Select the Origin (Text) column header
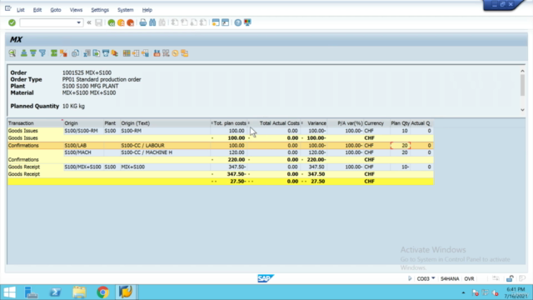 (x=165, y=123)
